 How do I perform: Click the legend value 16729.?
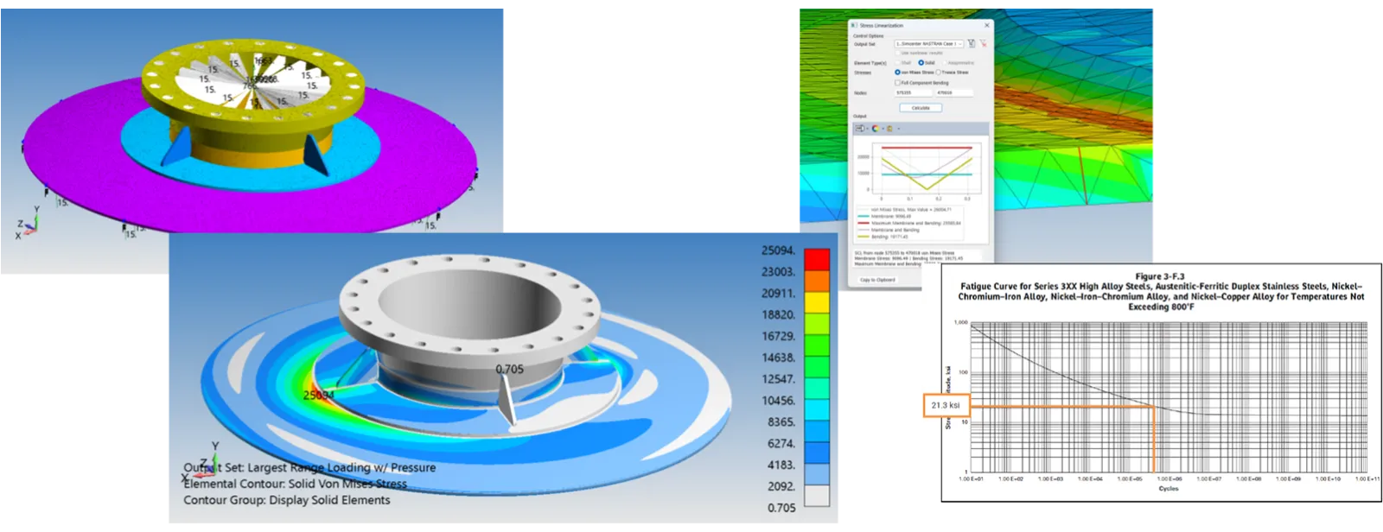point(778,336)
